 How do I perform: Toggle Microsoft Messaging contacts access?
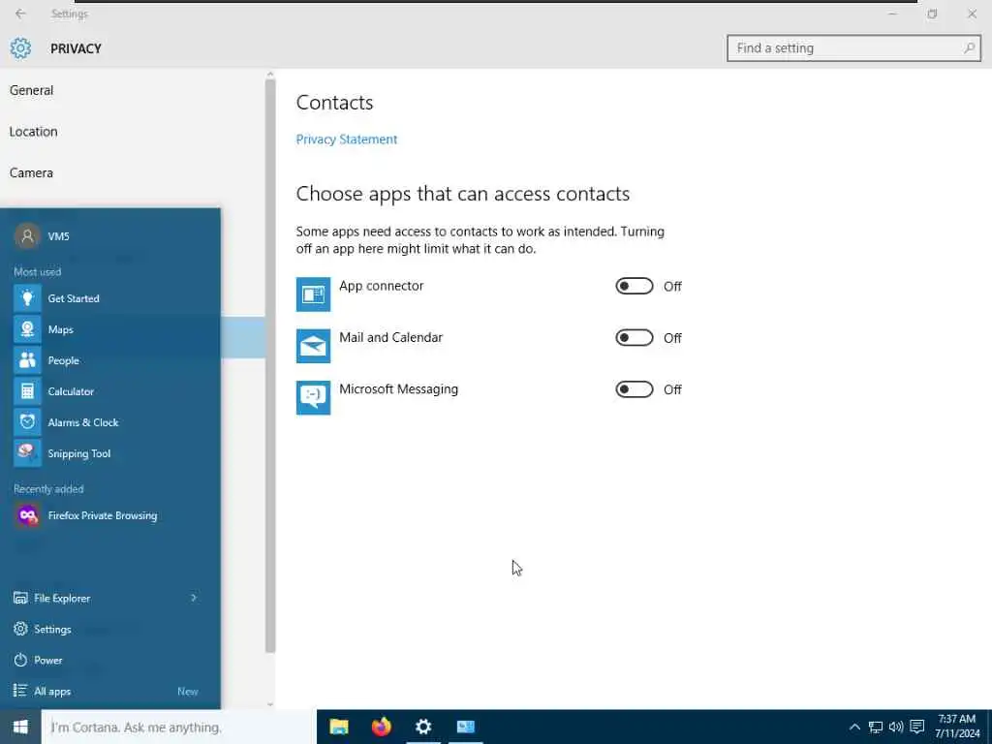pos(634,389)
